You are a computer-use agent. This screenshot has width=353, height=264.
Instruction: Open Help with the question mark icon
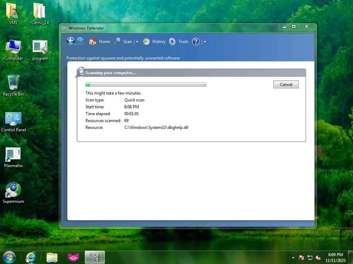[196, 42]
